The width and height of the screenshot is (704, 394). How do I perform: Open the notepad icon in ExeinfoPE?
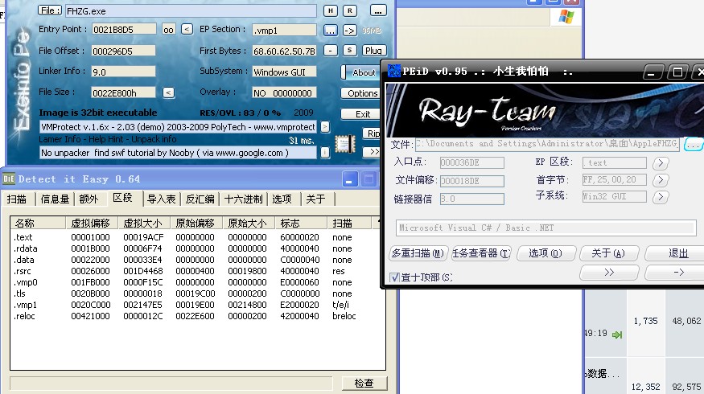click(x=345, y=145)
